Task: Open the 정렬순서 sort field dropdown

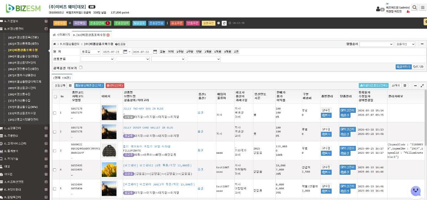Action: coord(376,44)
